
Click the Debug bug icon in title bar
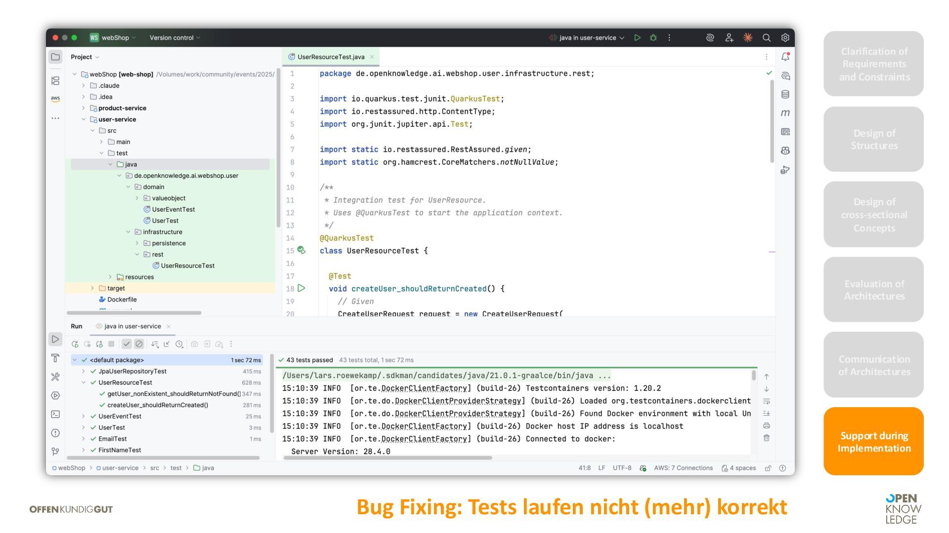pos(653,38)
